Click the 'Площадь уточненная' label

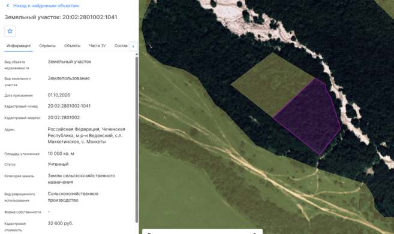pyautogui.click(x=22, y=154)
